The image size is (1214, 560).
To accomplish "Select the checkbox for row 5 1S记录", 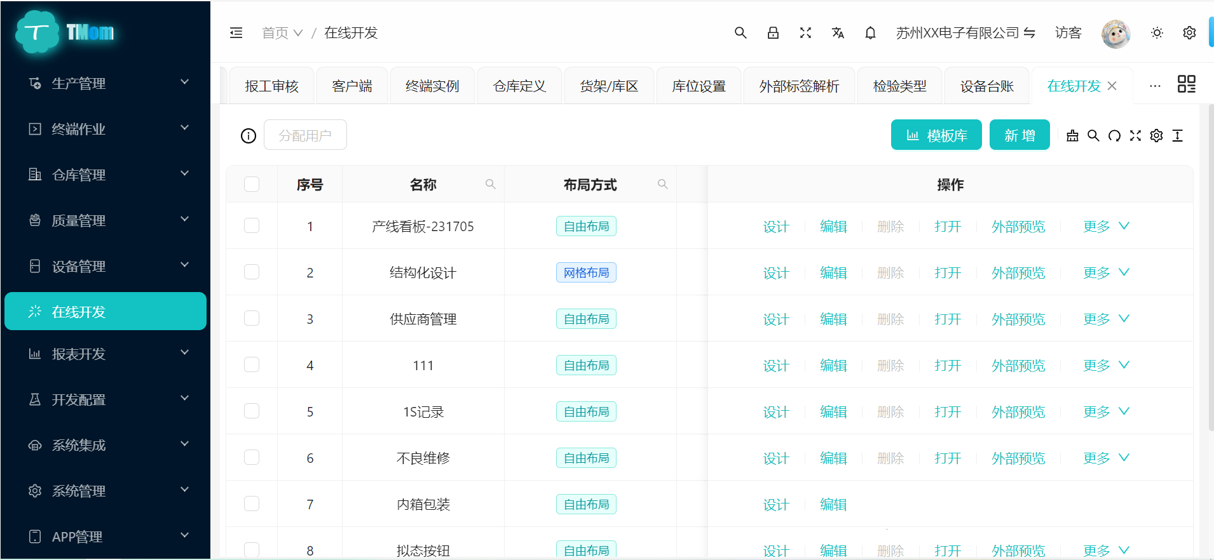I will click(x=252, y=411).
